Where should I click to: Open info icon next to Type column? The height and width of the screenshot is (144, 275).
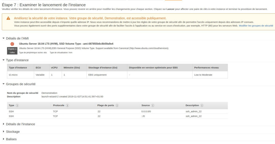(17, 105)
